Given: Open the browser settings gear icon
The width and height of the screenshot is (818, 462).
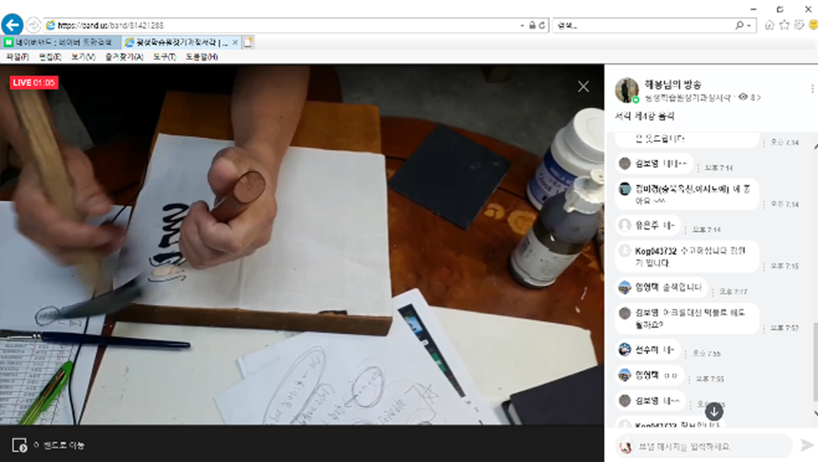Looking at the screenshot, I should (x=799, y=25).
